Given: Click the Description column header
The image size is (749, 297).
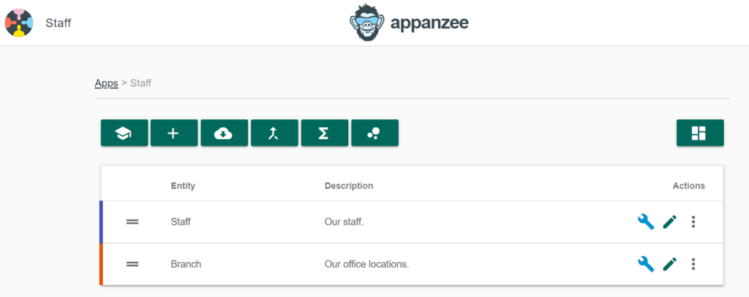Looking at the screenshot, I should click(349, 186).
